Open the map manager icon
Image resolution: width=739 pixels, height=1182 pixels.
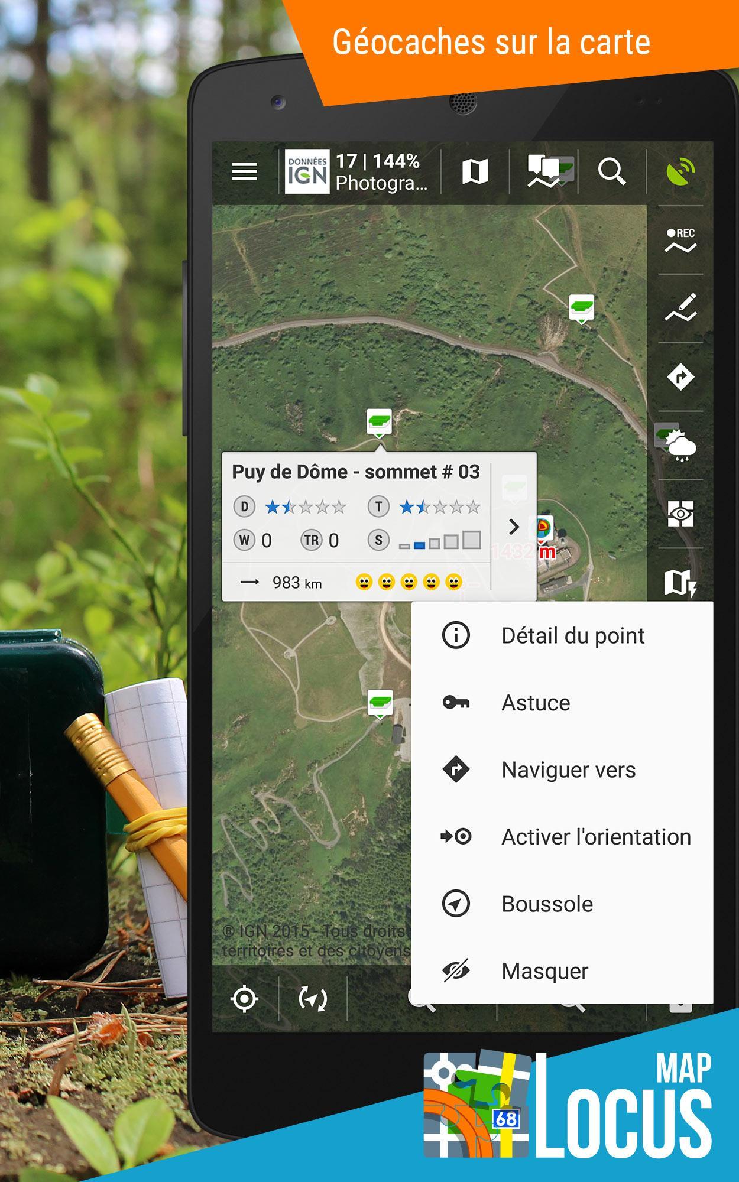point(475,172)
